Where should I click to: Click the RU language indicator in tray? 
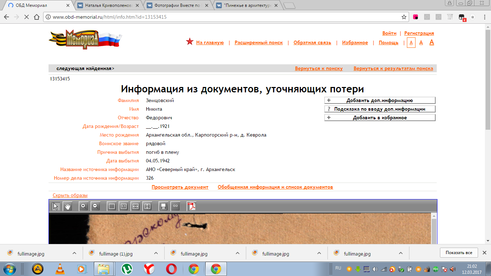pos(338,268)
